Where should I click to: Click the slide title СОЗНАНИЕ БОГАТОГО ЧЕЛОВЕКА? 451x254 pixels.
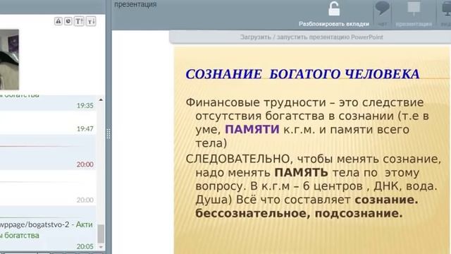coord(302,74)
